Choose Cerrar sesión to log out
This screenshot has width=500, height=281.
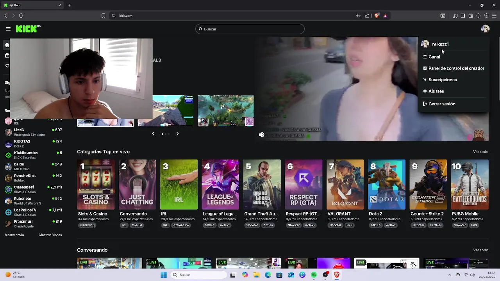click(x=439, y=104)
